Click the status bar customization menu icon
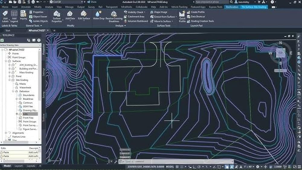The width and height of the screenshot is (302, 170). click(299, 167)
